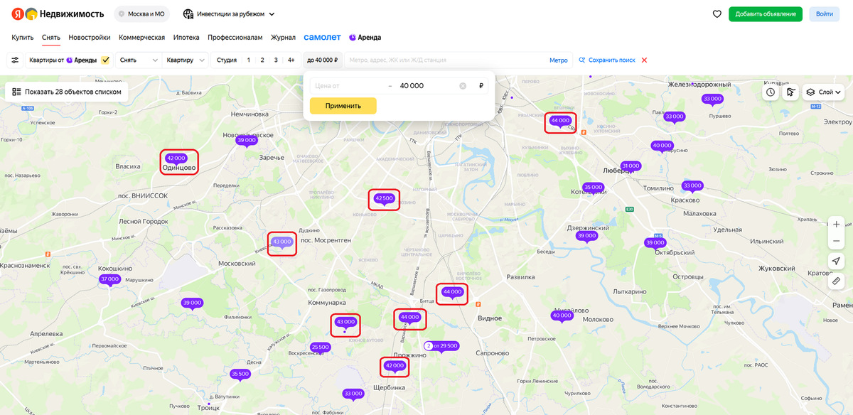
Task: Open the Ипотека menu item
Action: coord(186,37)
